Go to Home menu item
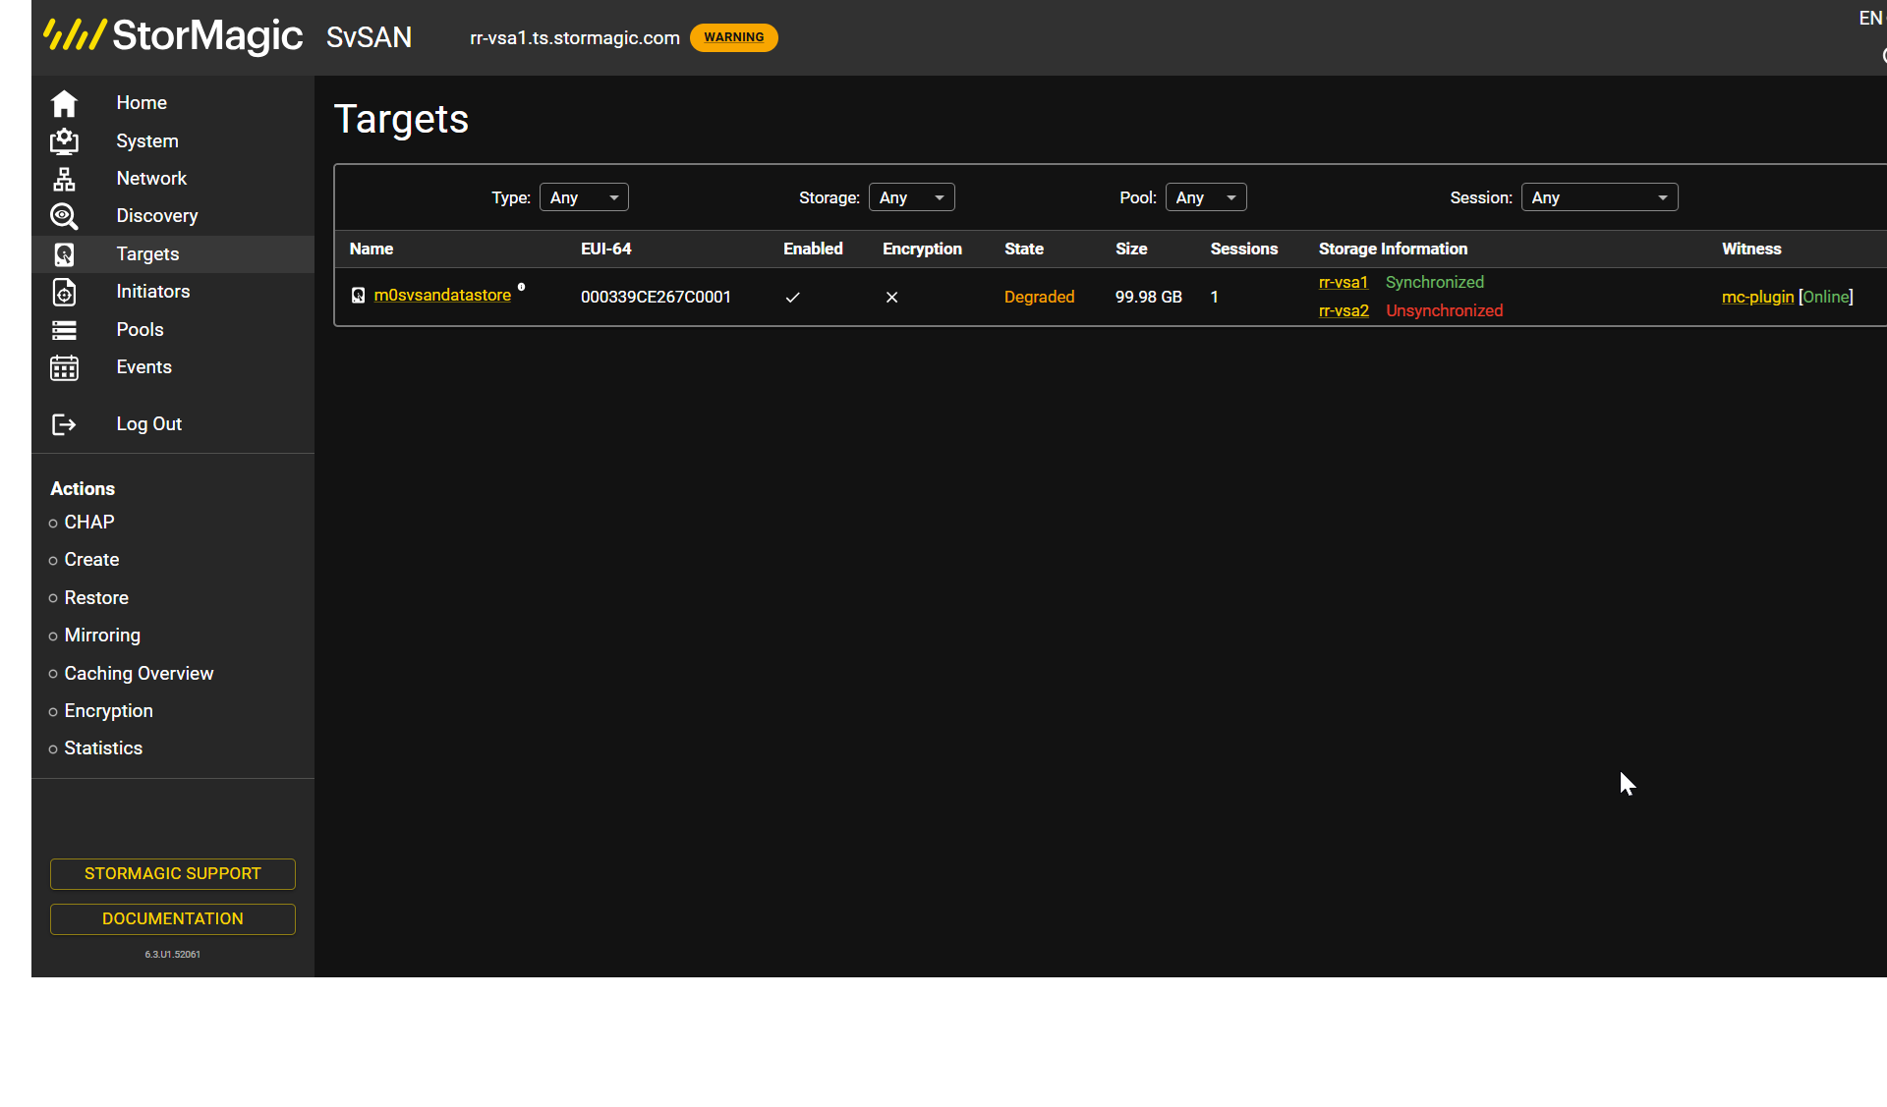Screen dimensions: 1887x1107 click(x=142, y=103)
